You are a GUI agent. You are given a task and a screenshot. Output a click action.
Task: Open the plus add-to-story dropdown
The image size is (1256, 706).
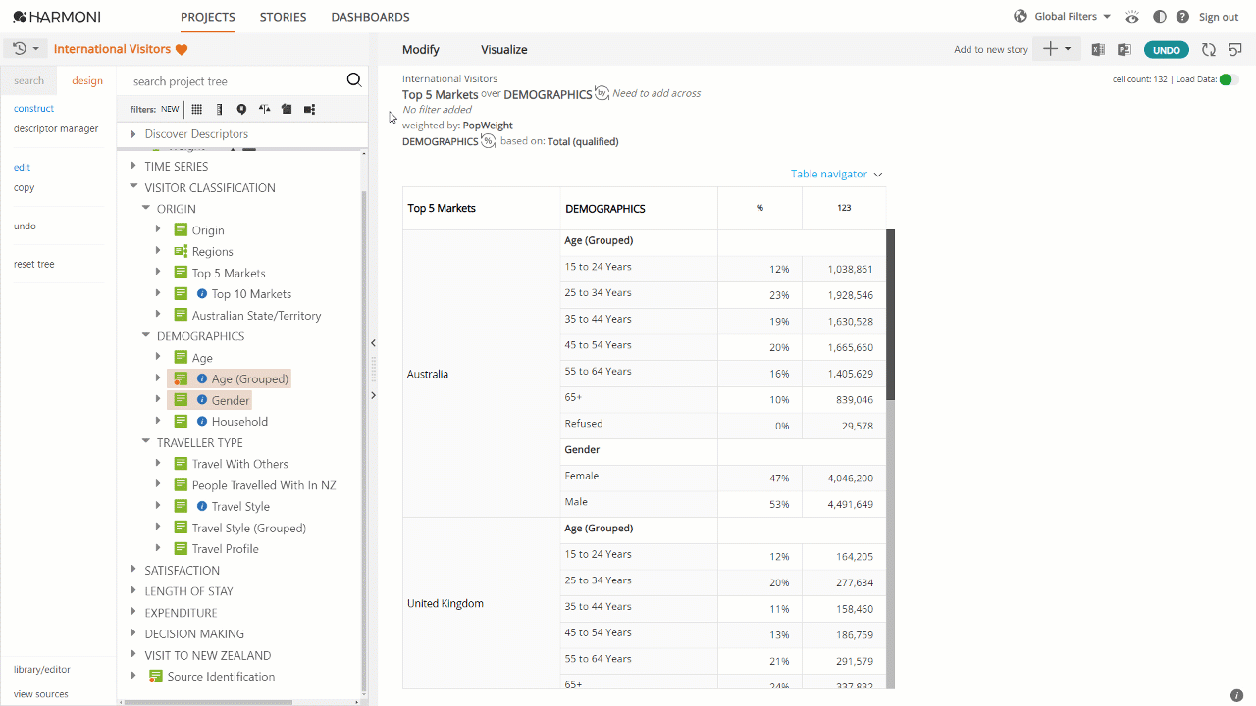coord(1057,49)
